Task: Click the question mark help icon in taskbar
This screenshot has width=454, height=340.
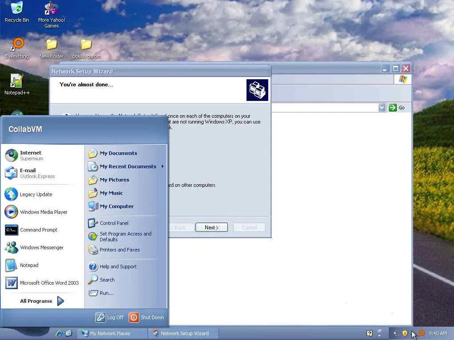Action: [369, 333]
